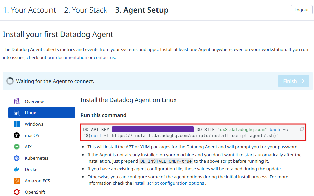Image resolution: width=314 pixels, height=196 pixels.
Task: Open the our documentation link
Action: (67, 57)
